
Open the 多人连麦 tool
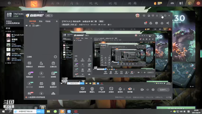point(41,74)
